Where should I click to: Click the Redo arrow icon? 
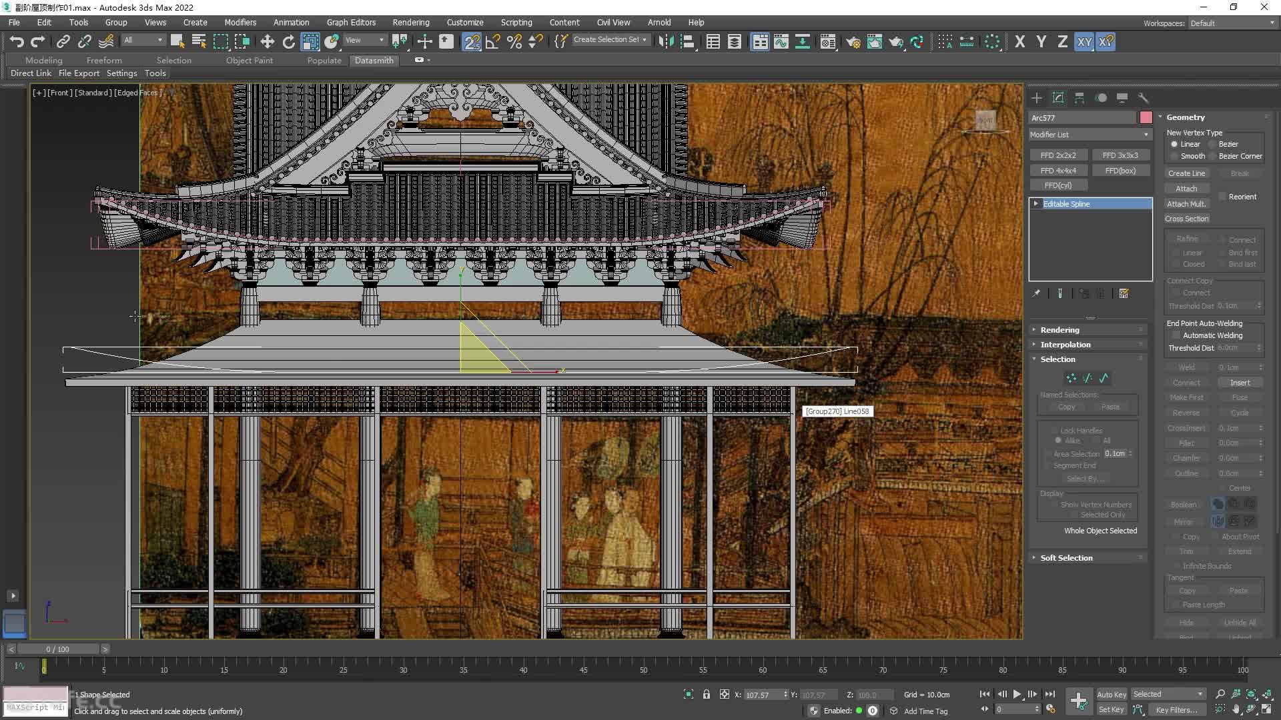38,41
